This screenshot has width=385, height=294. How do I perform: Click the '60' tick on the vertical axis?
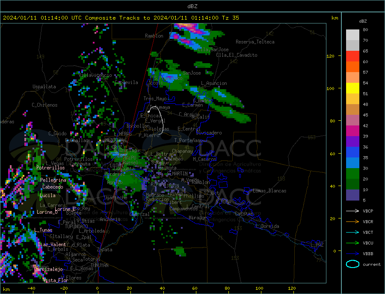pos(332,154)
